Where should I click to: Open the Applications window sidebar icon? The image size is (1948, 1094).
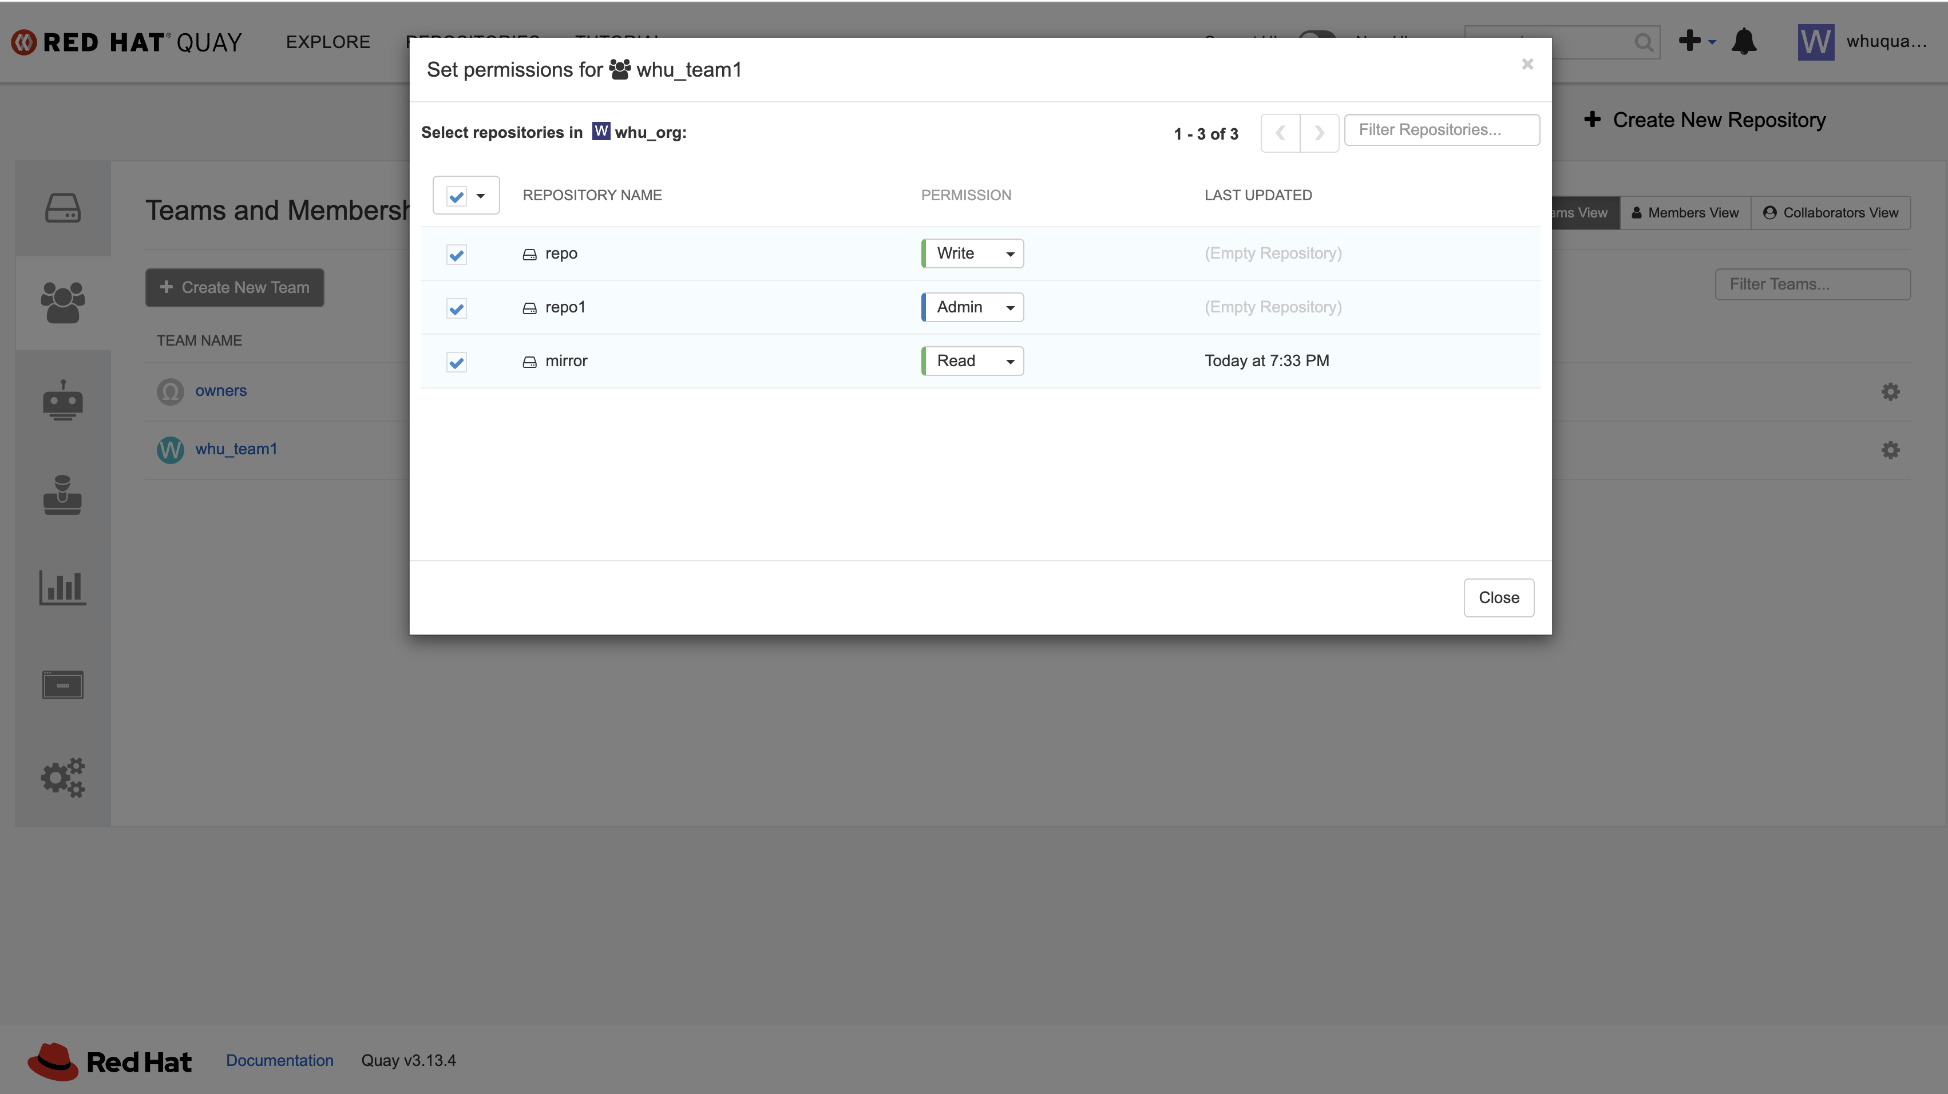pos(63,684)
